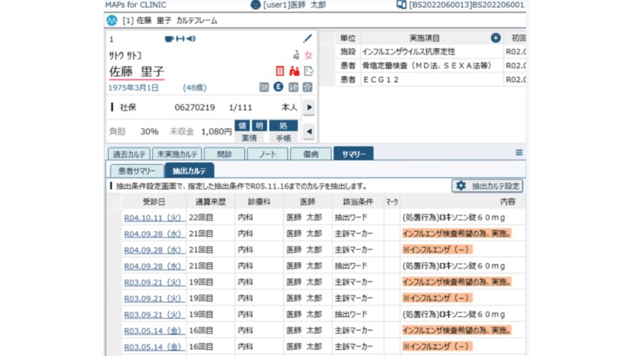The height and width of the screenshot is (356, 633).
Task: Click the blue circled E icon
Action: click(278, 87)
